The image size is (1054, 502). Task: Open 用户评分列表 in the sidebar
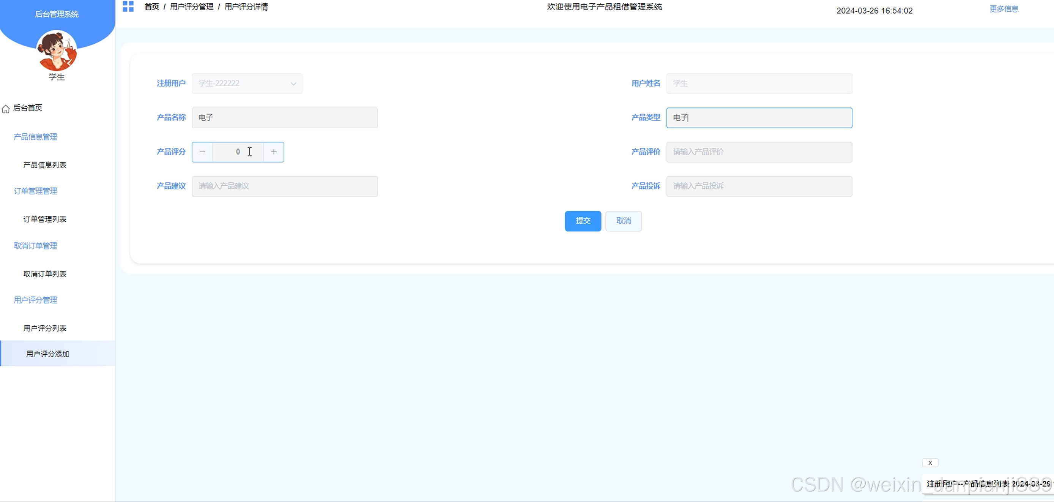pyautogui.click(x=45, y=328)
